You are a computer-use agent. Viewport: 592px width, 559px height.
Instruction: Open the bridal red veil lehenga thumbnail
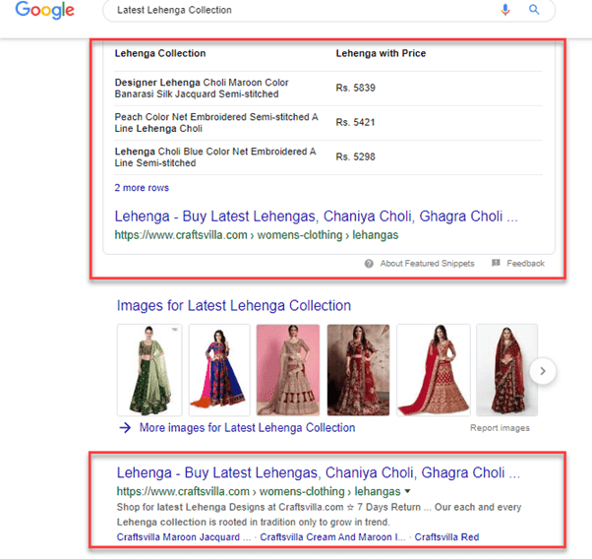[506, 370]
